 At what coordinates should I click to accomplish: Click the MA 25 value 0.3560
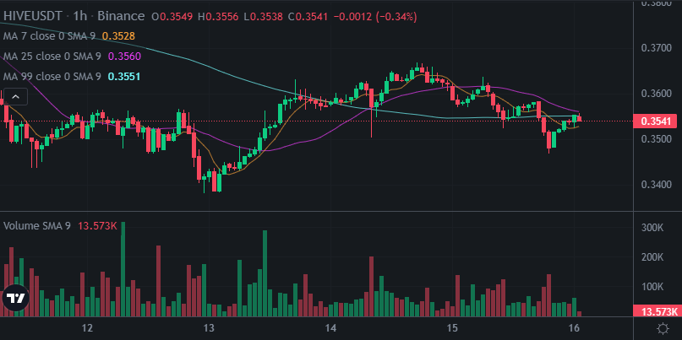[124, 57]
